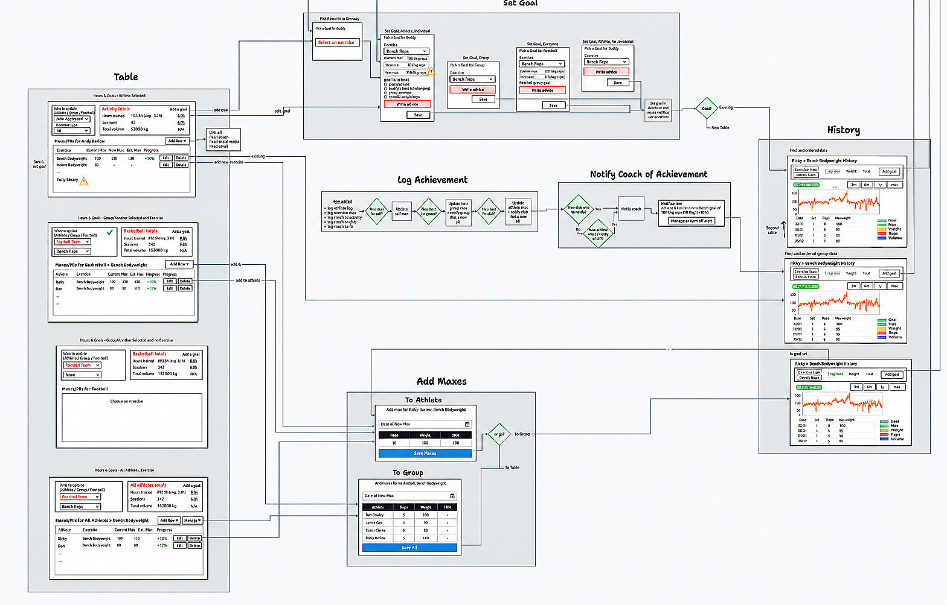Click 'Date of New Max' field in To Group
The height and width of the screenshot is (605, 947).
tap(409, 496)
